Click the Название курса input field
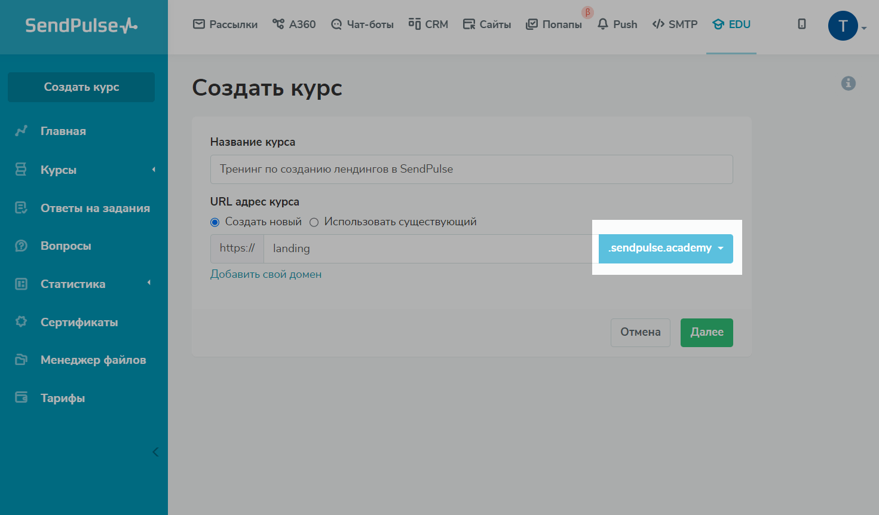The image size is (879, 515). click(471, 169)
